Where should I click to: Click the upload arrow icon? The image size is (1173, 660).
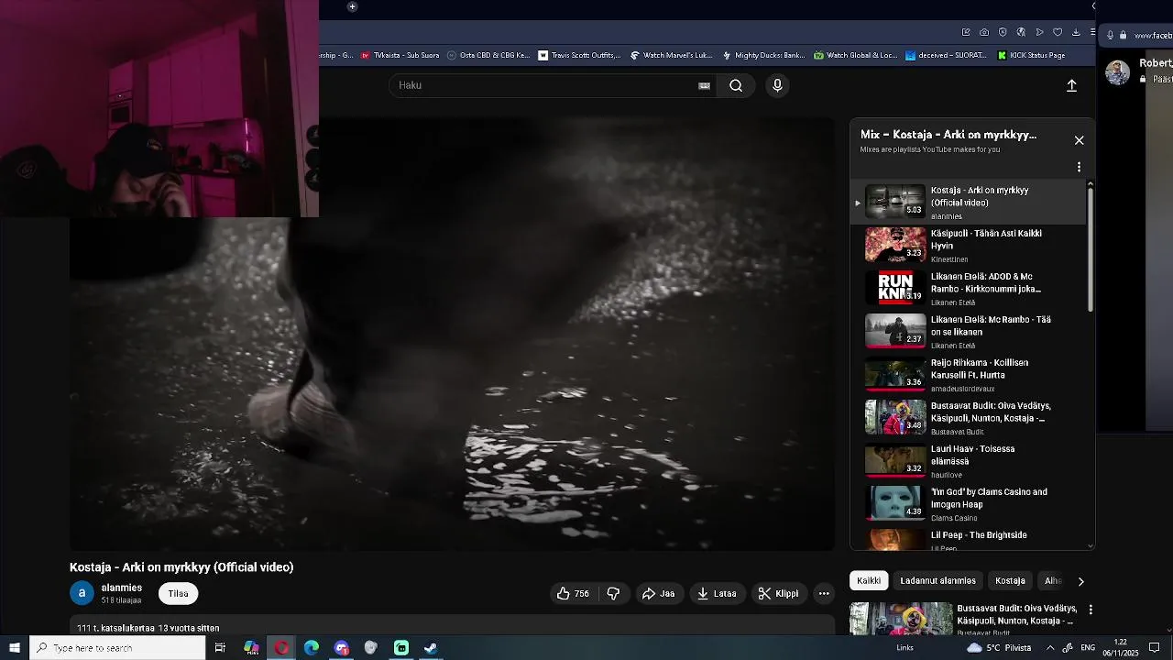pos(1071,85)
